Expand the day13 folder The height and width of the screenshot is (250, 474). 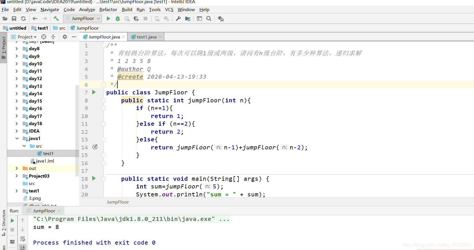click(x=17, y=86)
